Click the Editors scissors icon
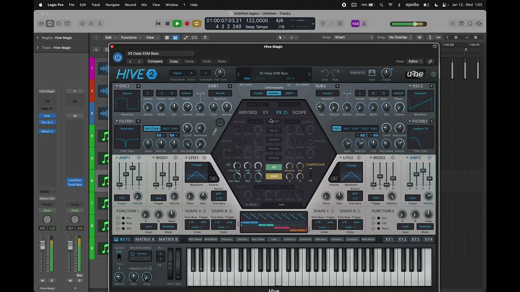The width and height of the screenshot is (520, 292). point(100,24)
